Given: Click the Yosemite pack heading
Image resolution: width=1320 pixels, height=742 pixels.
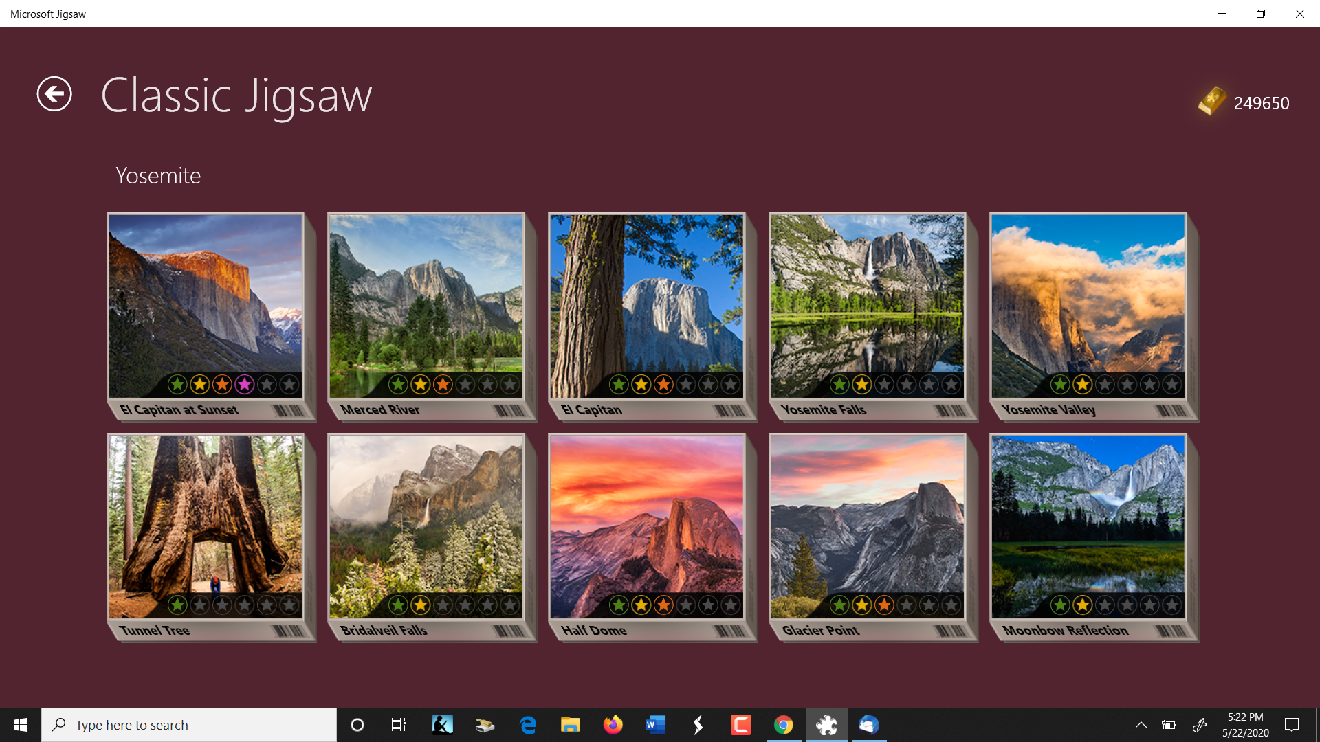Looking at the screenshot, I should click(x=158, y=176).
